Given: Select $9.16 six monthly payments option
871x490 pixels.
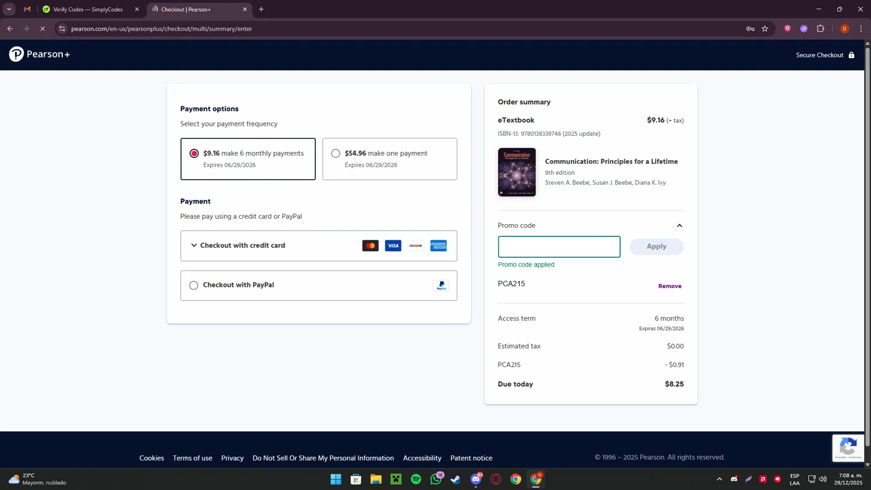Looking at the screenshot, I should (x=248, y=159).
